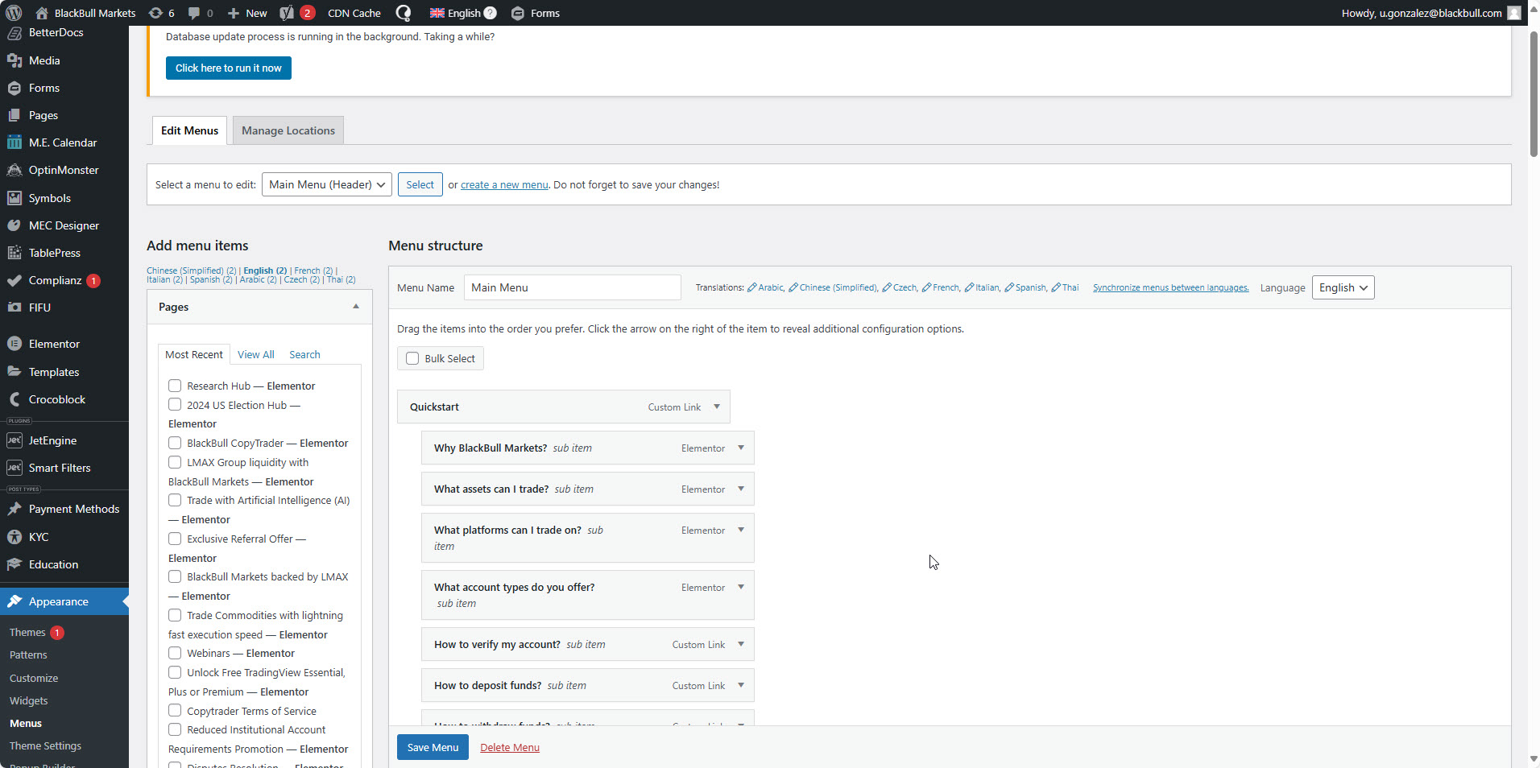Click the Delete Menu link
Image resolution: width=1540 pixels, height=768 pixels.
pyautogui.click(x=510, y=747)
